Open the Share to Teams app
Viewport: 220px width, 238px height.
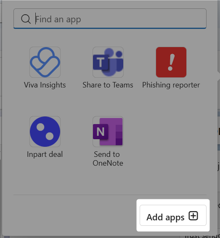tap(108, 62)
